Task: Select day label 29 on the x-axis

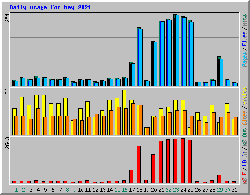Action: tap(220, 190)
